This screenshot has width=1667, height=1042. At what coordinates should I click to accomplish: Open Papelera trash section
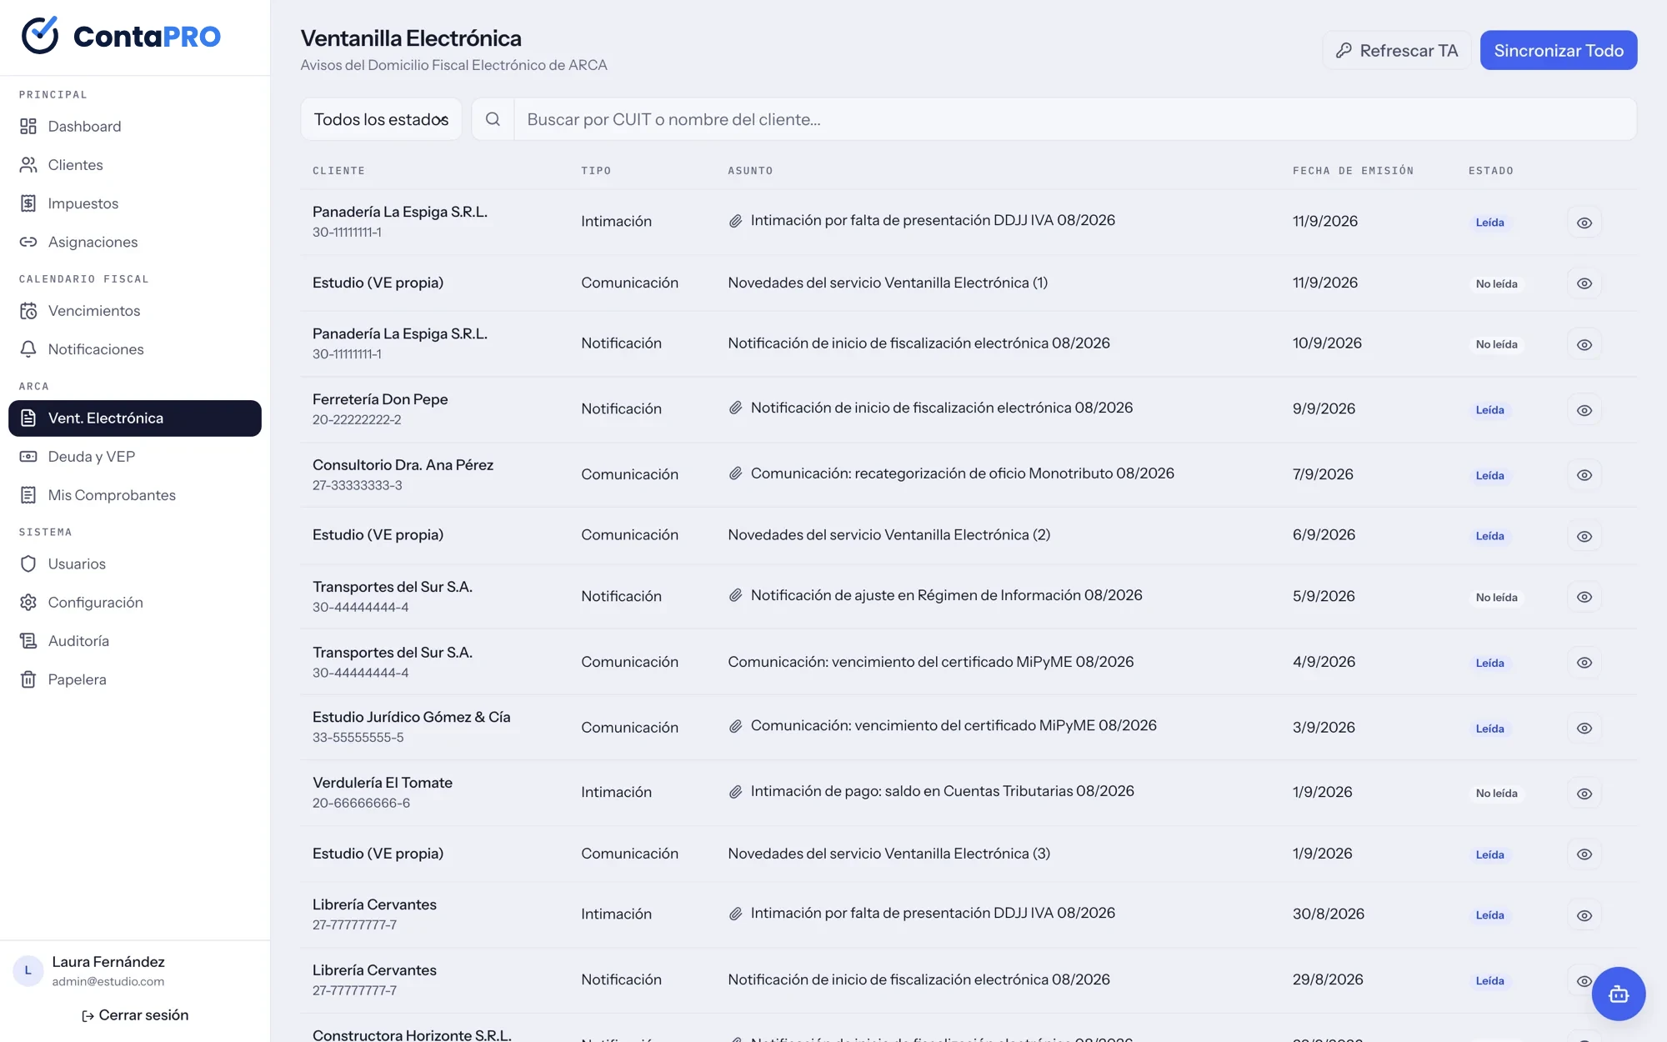(135, 679)
